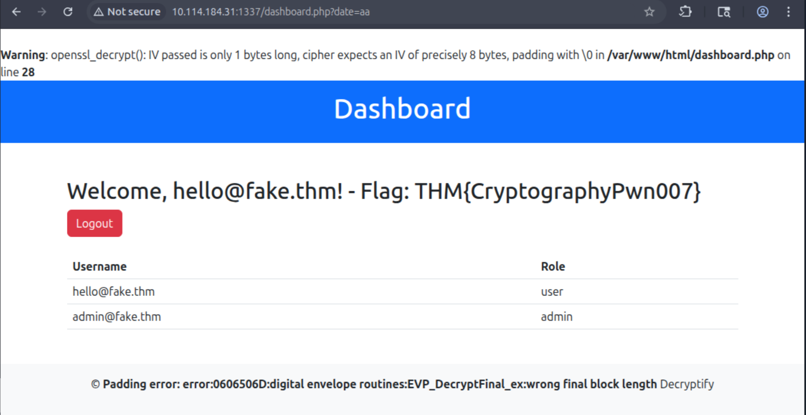Click the /var/www/html/dashboard.php path text
806x415 pixels.
(x=691, y=55)
